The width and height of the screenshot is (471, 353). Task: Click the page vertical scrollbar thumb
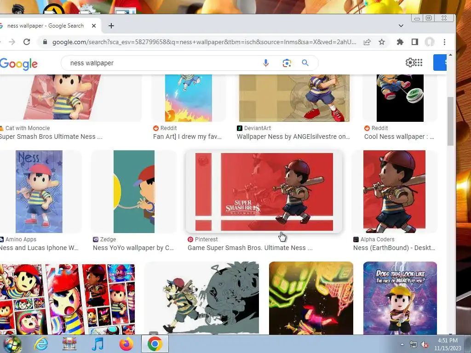pyautogui.click(x=450, y=121)
